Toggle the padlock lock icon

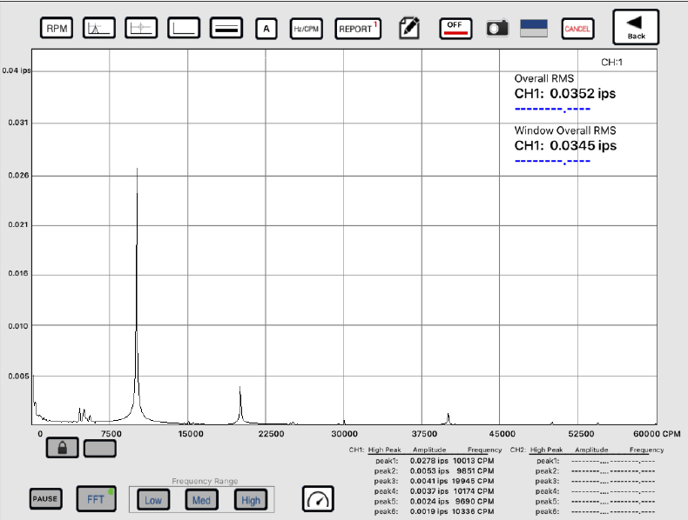pos(63,448)
